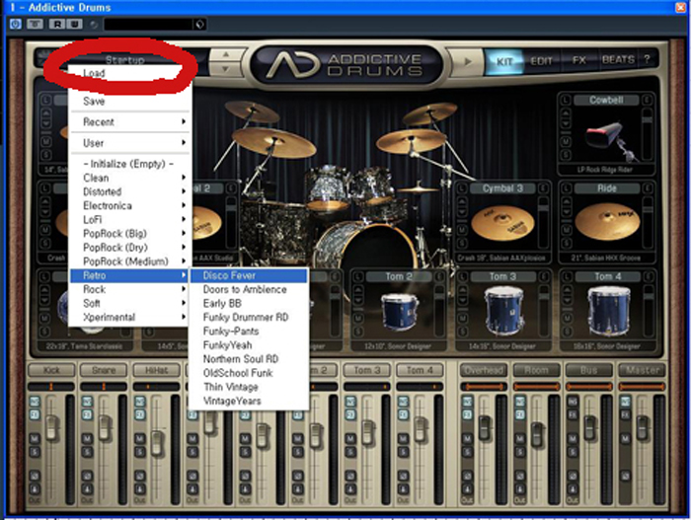
Task: Mute the Snare mixer channel
Action: (x=87, y=438)
